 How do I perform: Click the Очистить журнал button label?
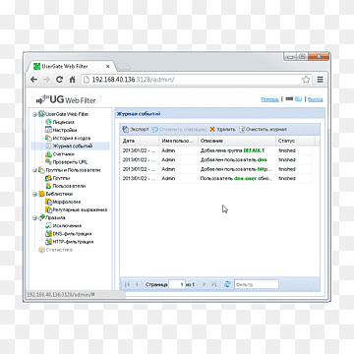pyautogui.click(x=266, y=130)
